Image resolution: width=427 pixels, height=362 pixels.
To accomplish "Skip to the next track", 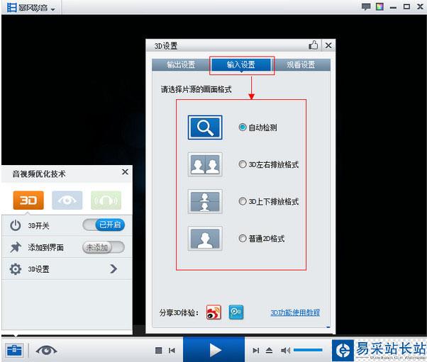I will coord(256,350).
